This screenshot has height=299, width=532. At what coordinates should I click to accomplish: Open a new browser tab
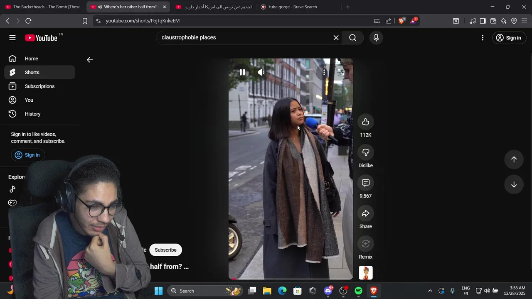[348, 7]
